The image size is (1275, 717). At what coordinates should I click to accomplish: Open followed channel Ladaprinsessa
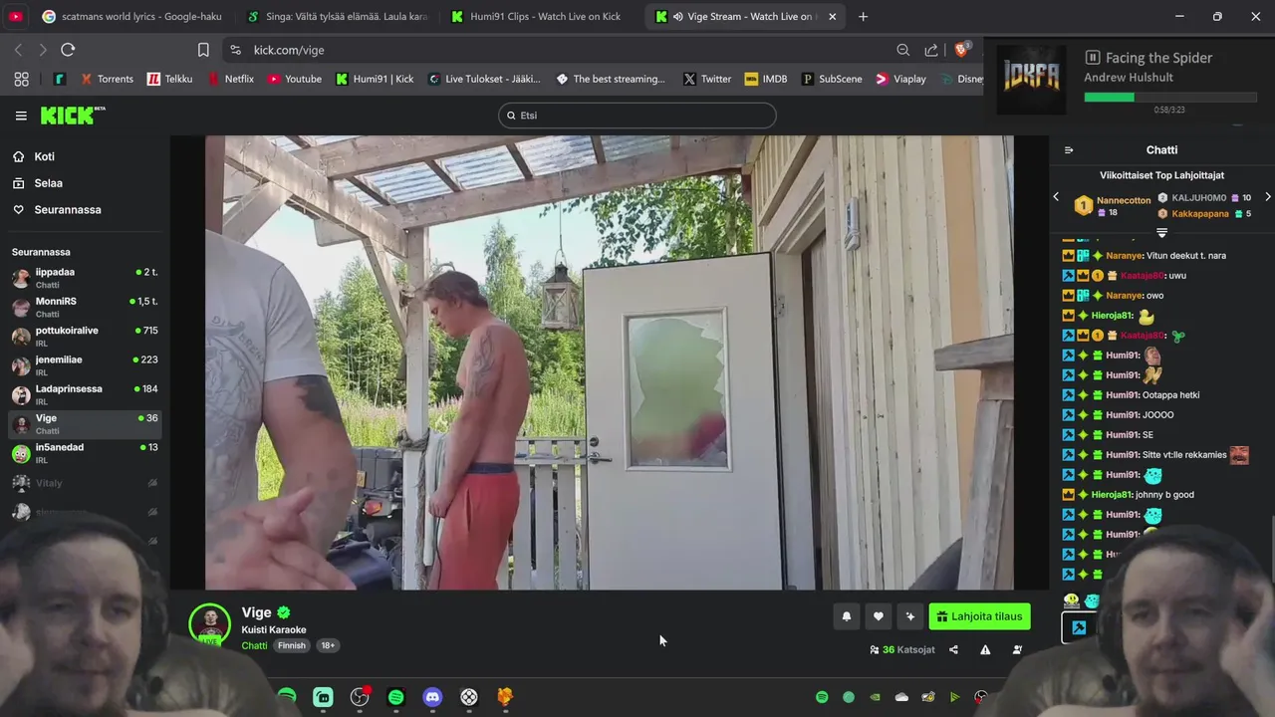85,394
